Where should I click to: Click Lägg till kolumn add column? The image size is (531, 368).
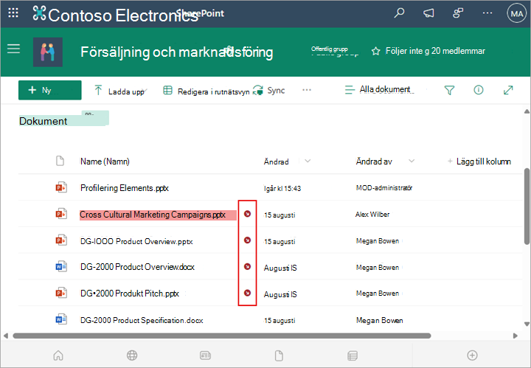tap(479, 162)
